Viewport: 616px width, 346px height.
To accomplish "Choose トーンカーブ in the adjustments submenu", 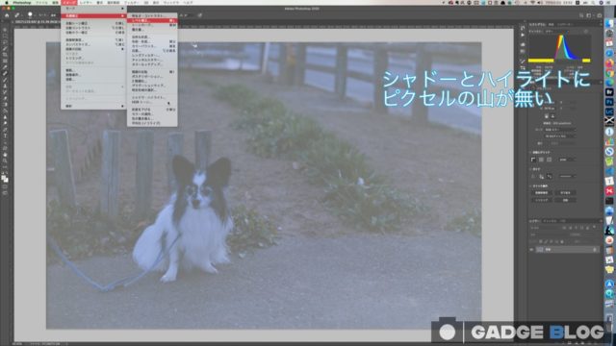I will [x=152, y=25].
